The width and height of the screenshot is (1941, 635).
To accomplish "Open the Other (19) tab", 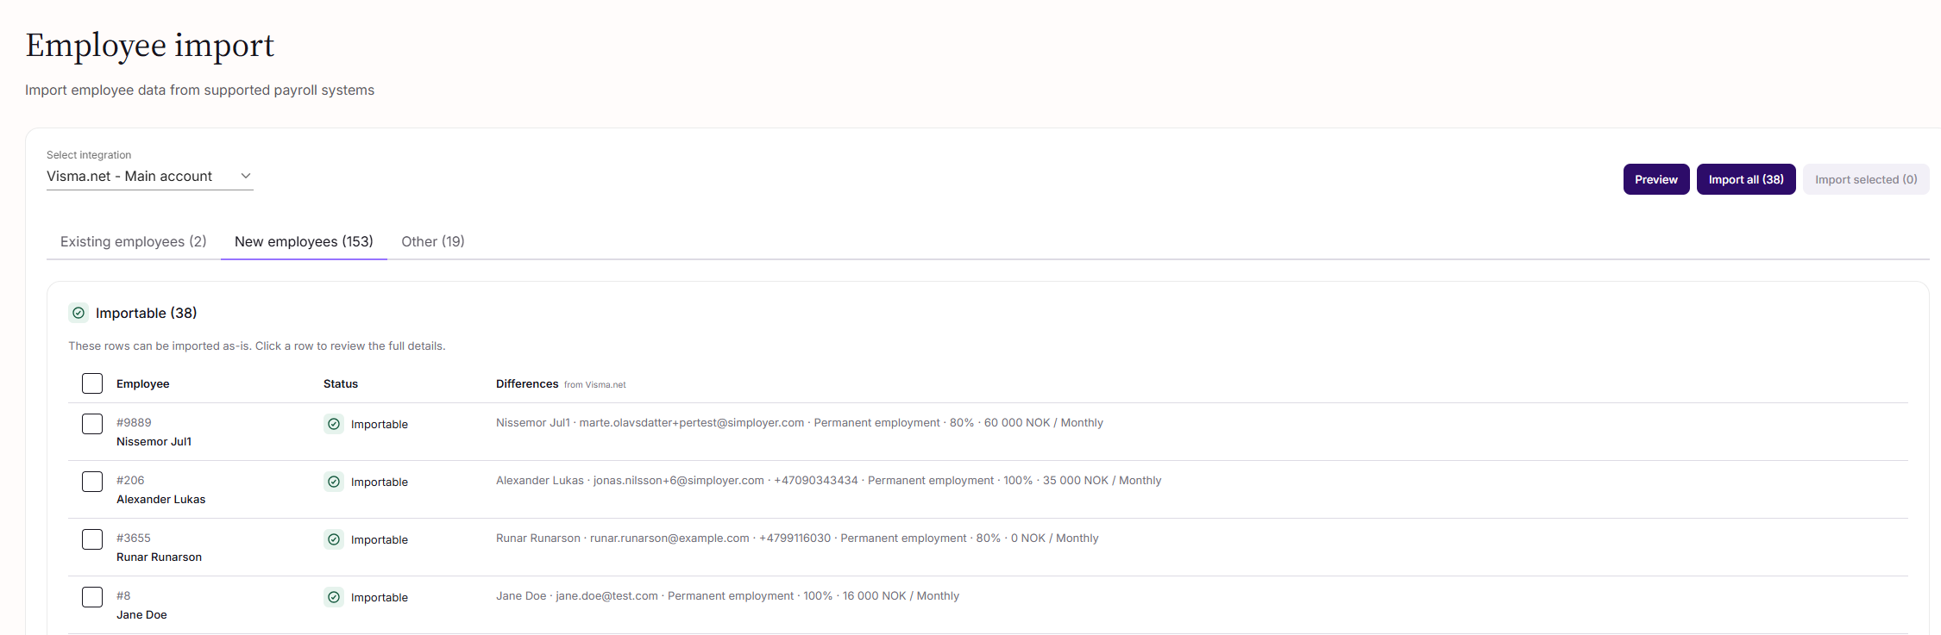I will pos(433,241).
